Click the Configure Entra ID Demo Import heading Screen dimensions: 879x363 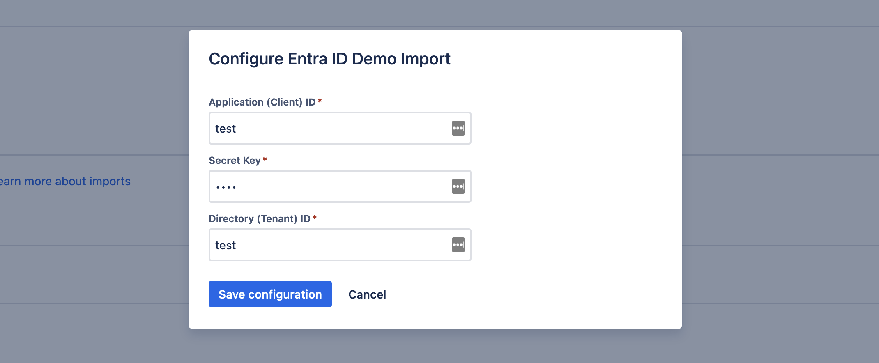click(x=329, y=59)
